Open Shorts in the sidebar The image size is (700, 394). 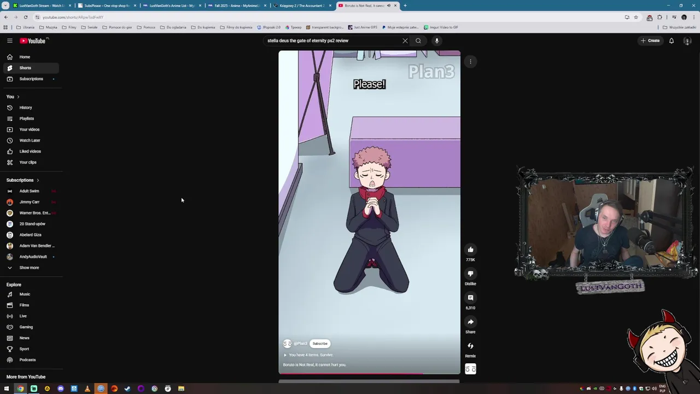[x=31, y=68]
